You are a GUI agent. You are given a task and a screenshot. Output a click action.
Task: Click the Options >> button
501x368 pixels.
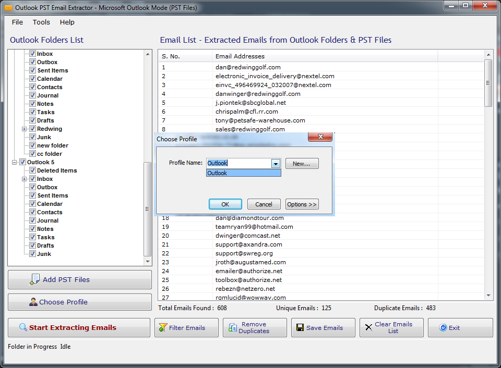302,204
